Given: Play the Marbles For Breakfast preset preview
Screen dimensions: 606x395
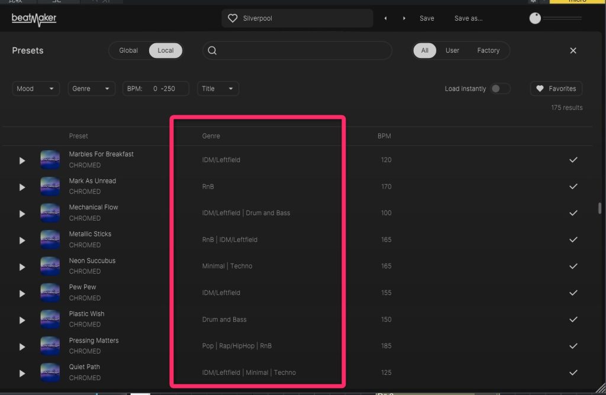Looking at the screenshot, I should 22,160.
